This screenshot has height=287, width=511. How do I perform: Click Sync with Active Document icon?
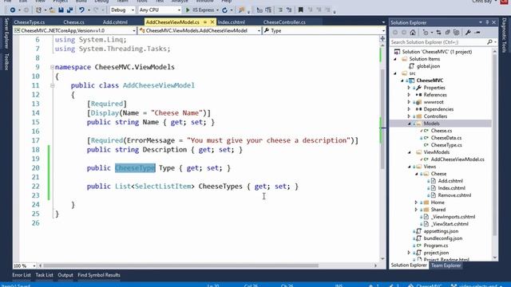click(438, 32)
